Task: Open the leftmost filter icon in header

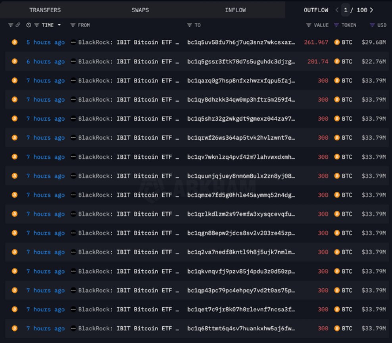Action: [x=10, y=25]
